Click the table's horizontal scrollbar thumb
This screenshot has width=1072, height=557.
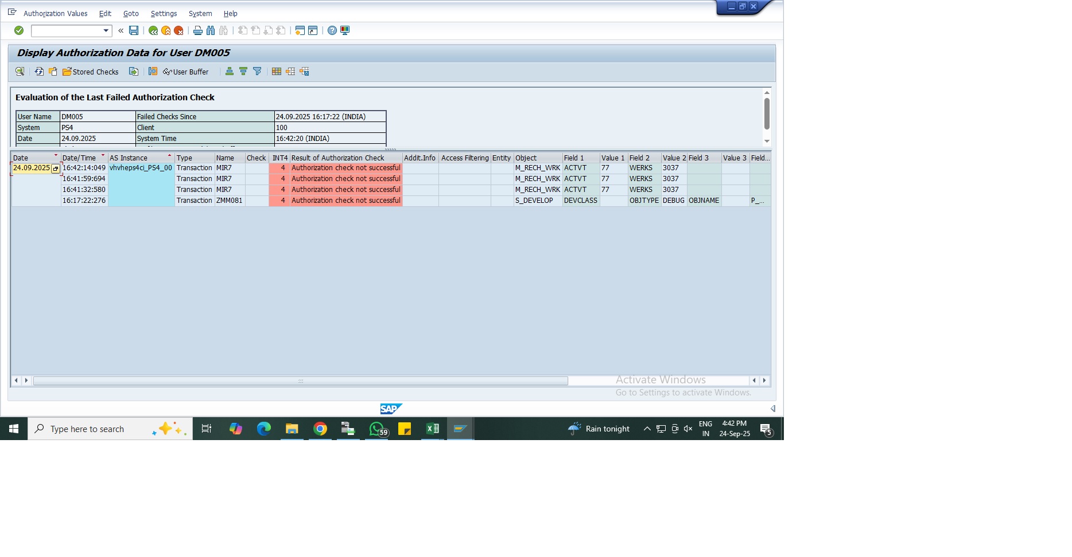[300, 381]
